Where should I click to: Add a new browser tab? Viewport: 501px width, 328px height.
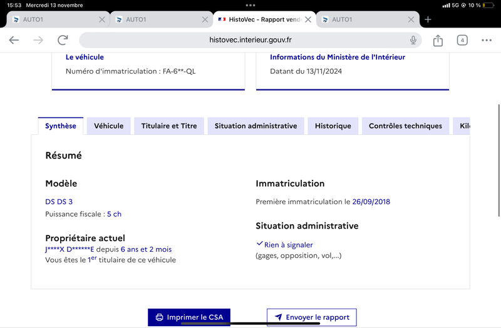(428, 19)
